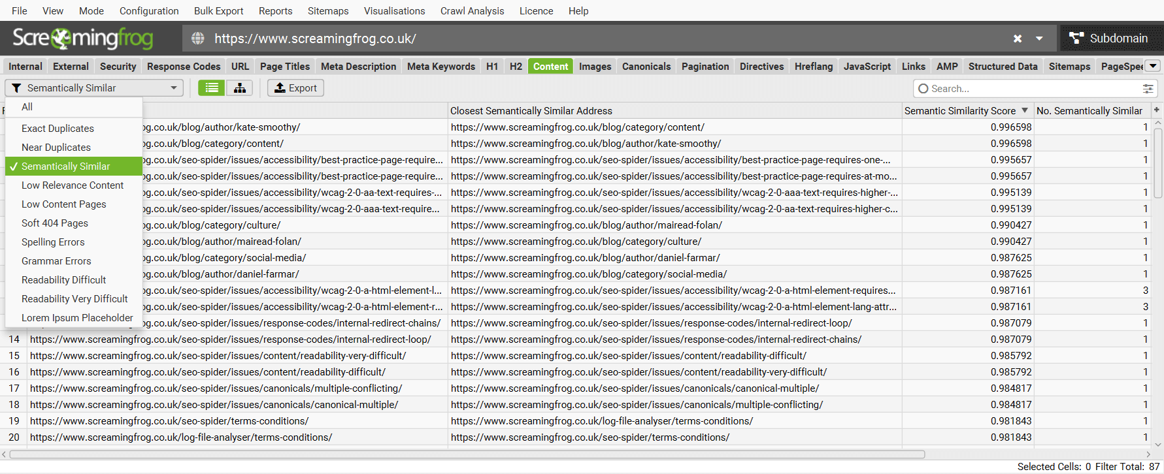Click the plus icon to add columns
Viewport: 1164px width, 474px height.
point(1156,110)
